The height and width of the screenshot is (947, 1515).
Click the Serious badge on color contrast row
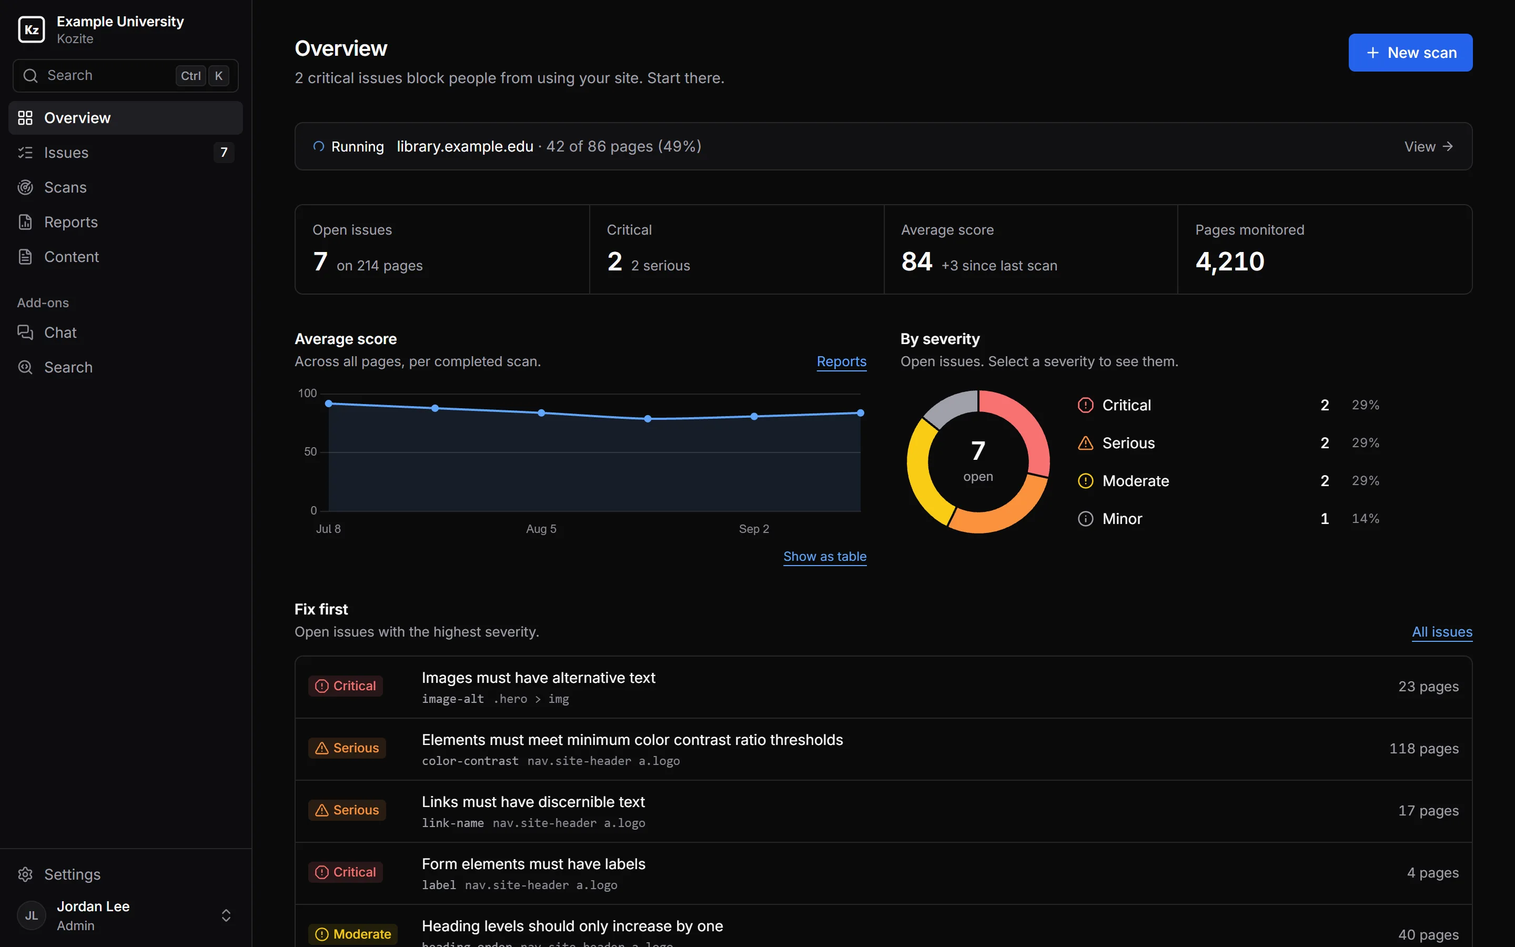point(347,748)
